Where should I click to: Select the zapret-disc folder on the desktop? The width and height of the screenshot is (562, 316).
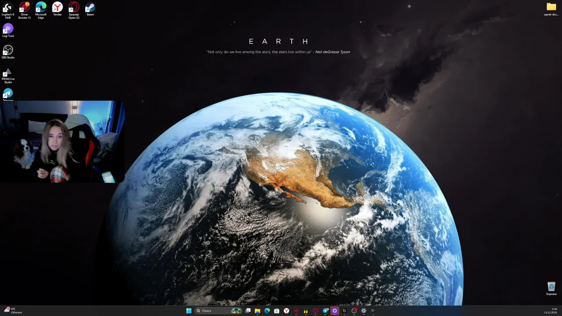tap(551, 9)
